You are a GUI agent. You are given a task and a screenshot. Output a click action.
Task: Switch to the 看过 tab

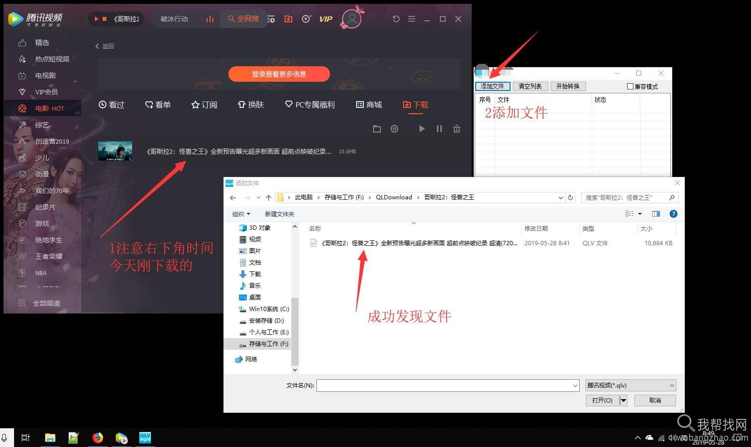[x=112, y=104]
